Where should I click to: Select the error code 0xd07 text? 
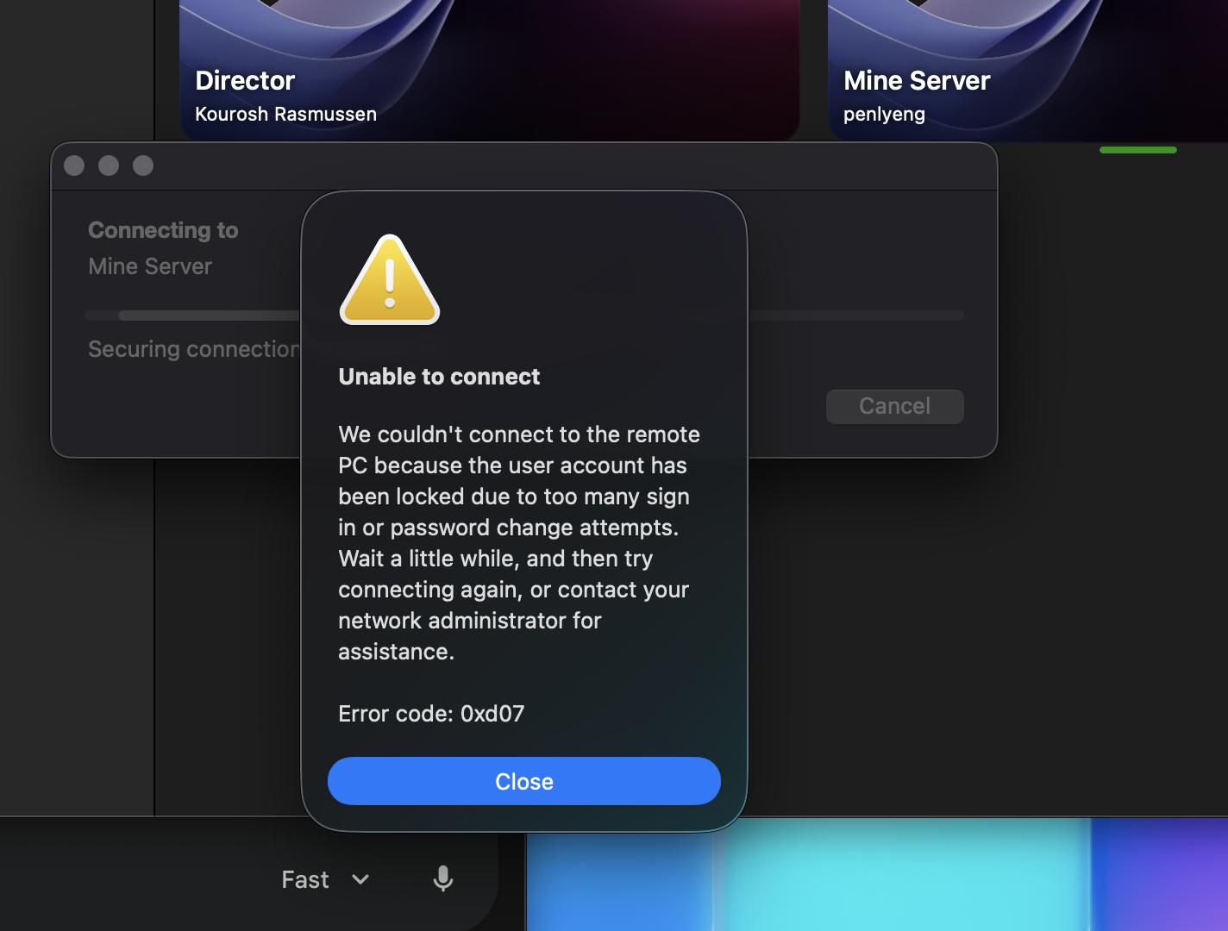coord(431,714)
